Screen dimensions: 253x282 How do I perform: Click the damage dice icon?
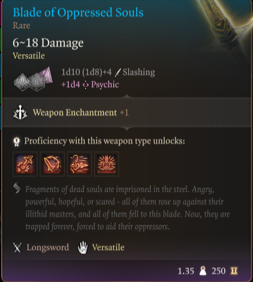33,79
